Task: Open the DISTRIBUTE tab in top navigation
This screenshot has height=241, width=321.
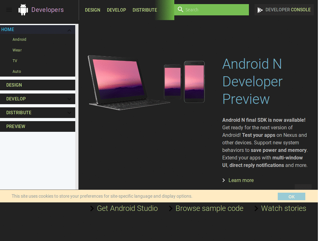Action: pos(145,10)
